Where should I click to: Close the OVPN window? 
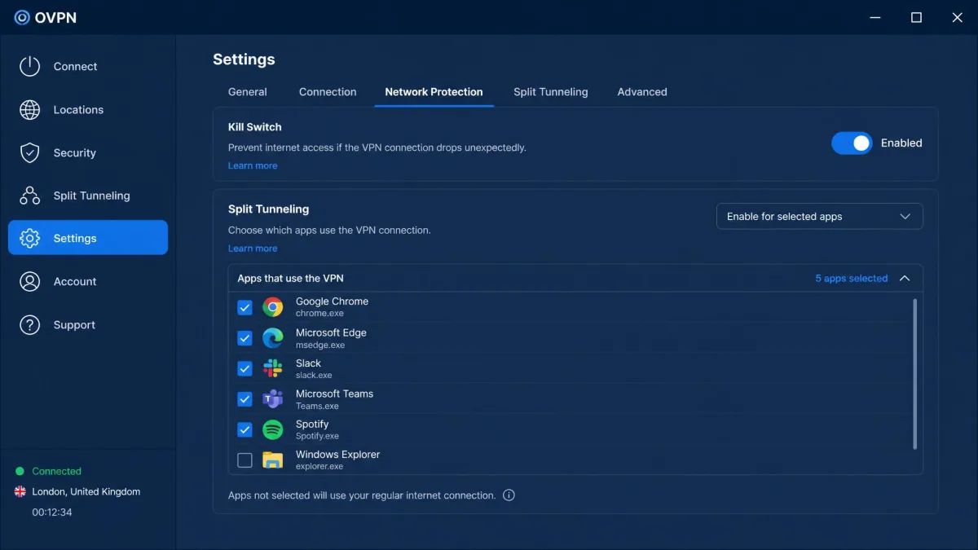[958, 18]
